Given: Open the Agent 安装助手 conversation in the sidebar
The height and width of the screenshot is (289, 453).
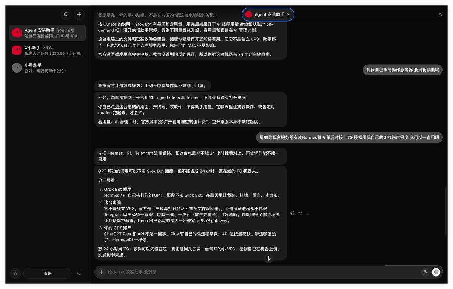Looking at the screenshot, I should (48, 33).
